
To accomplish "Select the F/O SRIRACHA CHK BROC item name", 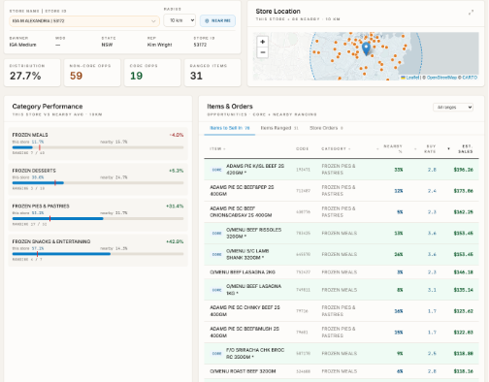I will [x=255, y=353].
